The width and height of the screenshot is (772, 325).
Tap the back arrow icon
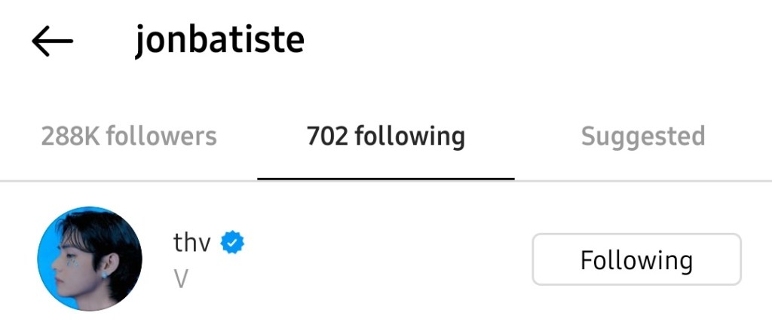click(x=52, y=41)
